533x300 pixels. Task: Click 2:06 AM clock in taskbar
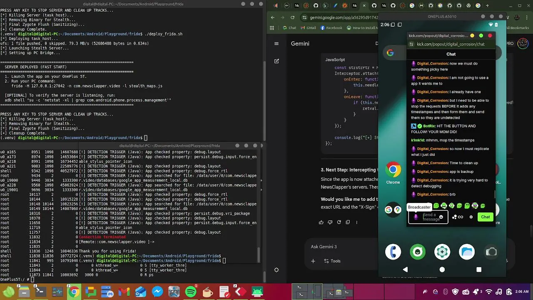[x=521, y=292]
